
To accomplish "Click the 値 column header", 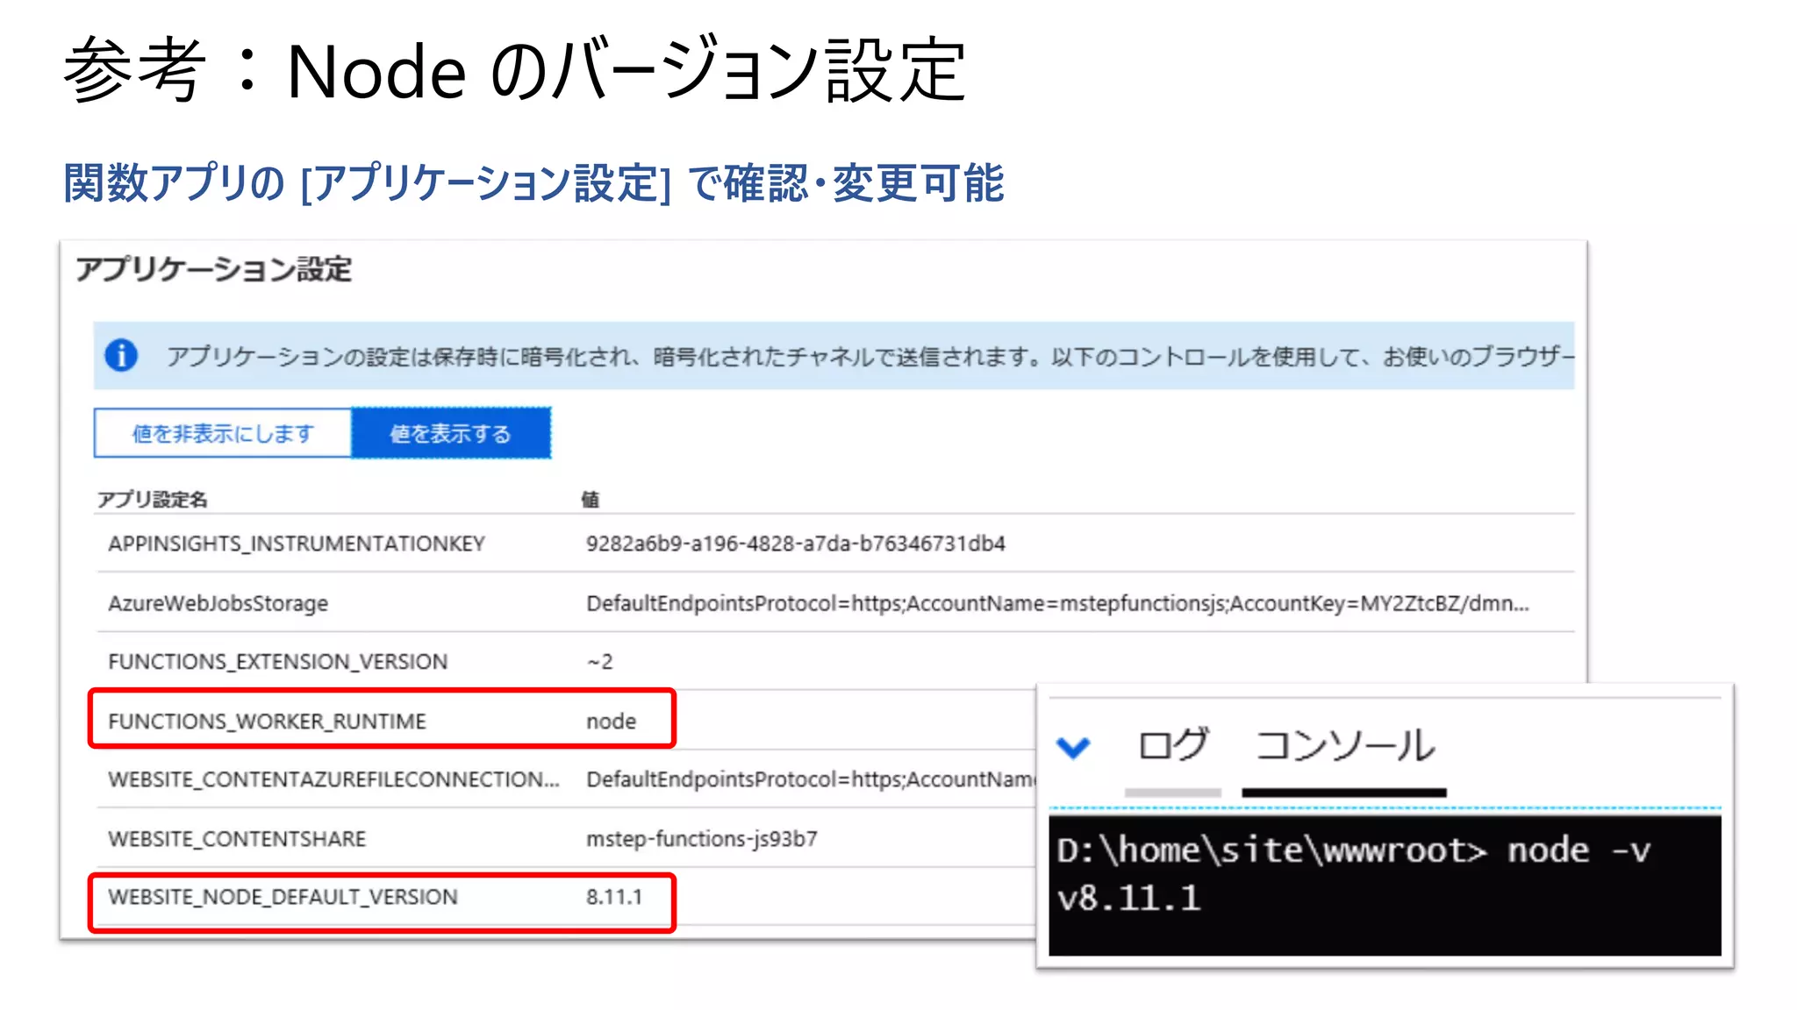I will tap(591, 500).
